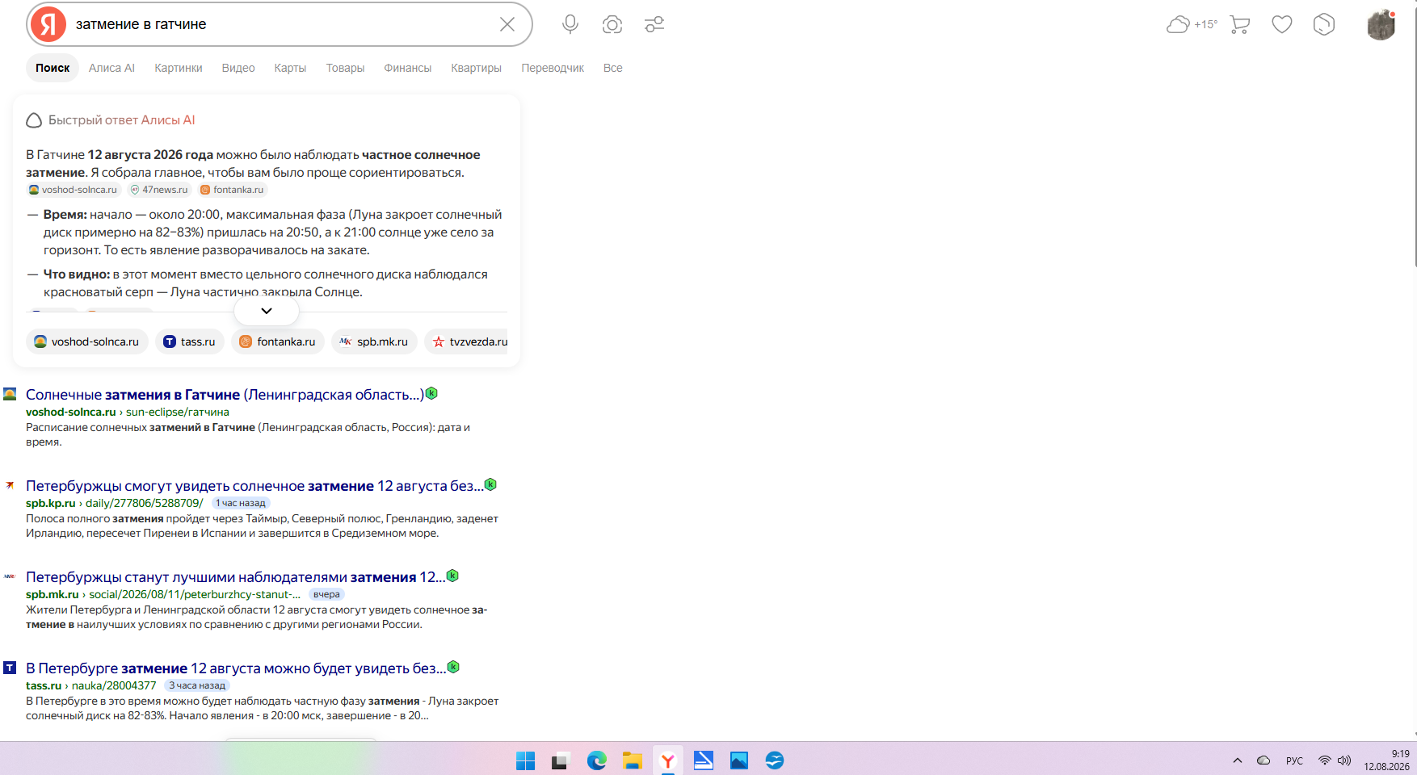Click verified badge beside 'Солнечные затмения в Гатчине'
This screenshot has height=775, width=1417.
[x=431, y=393]
